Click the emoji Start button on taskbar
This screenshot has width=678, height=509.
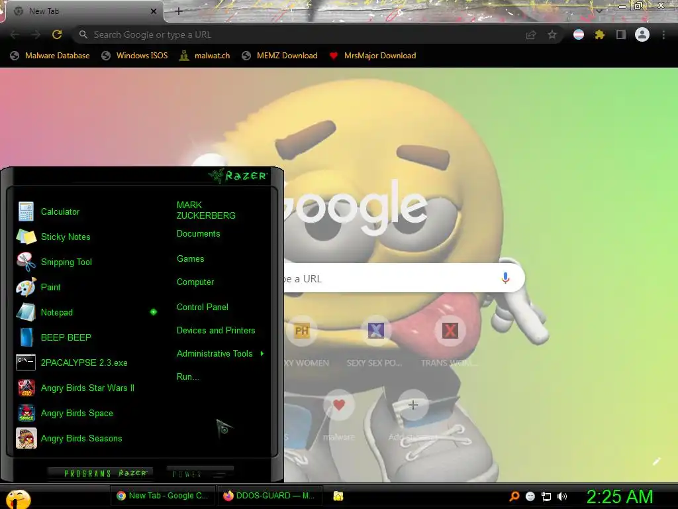[18, 498]
